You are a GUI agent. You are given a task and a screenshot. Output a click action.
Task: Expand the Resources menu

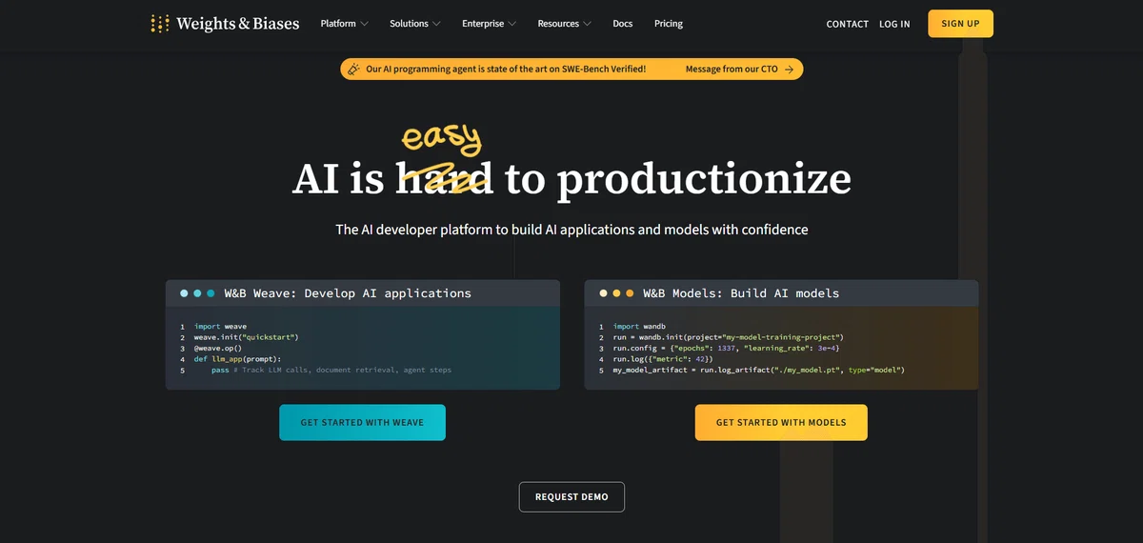point(564,24)
